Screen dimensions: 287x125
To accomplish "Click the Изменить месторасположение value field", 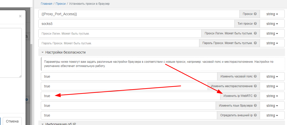I will (124, 86).
